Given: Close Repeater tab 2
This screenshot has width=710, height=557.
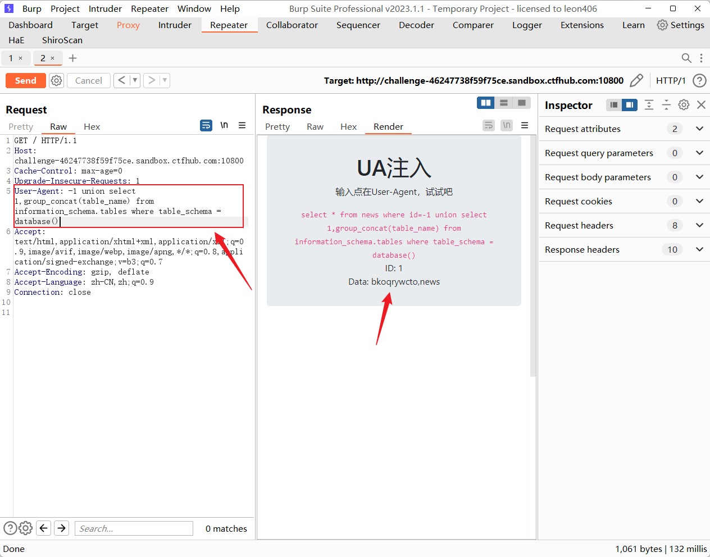Looking at the screenshot, I should (x=53, y=58).
